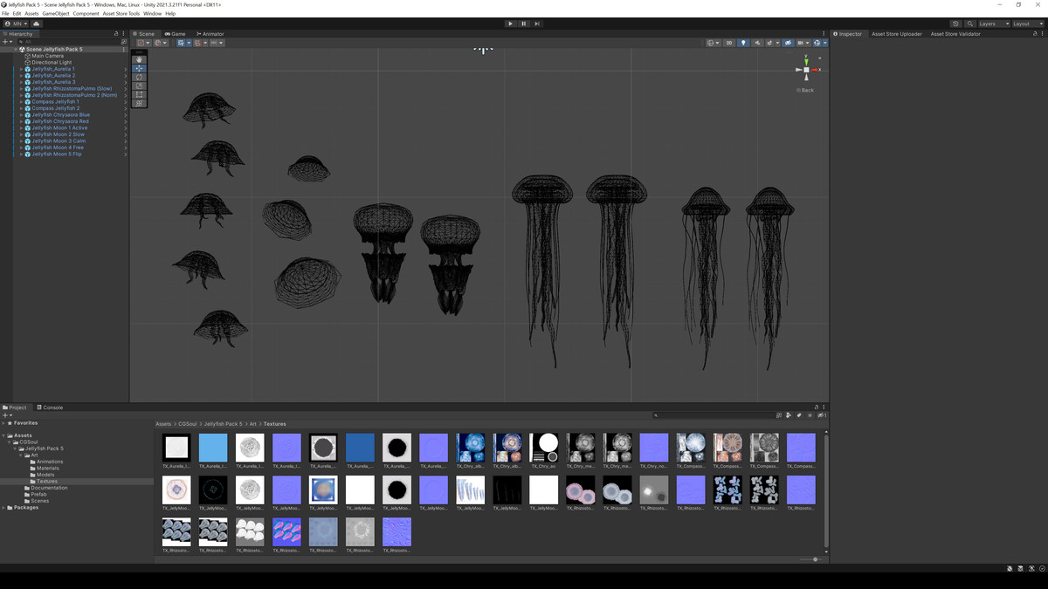Select the Move tool in the Scene toolbar
Viewport: 1048px width, 589px height.
click(139, 68)
